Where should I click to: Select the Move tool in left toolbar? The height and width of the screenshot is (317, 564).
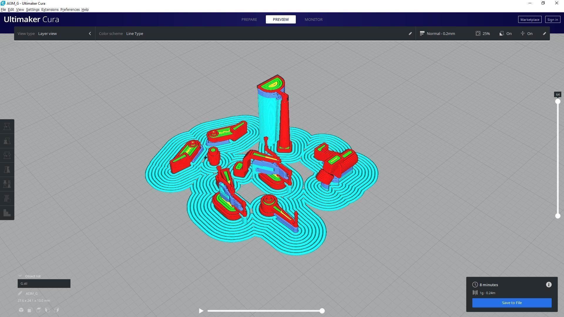(x=7, y=127)
